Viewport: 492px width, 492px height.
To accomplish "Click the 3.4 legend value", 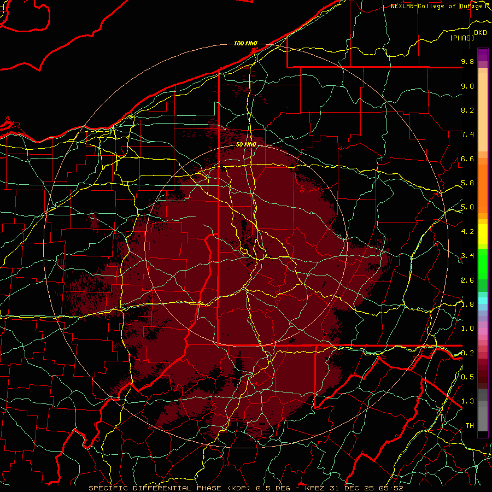I will click(467, 256).
